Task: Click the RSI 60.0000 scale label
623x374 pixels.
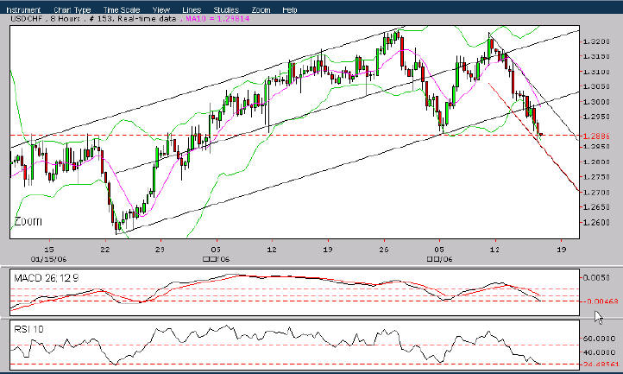Action: (x=598, y=339)
